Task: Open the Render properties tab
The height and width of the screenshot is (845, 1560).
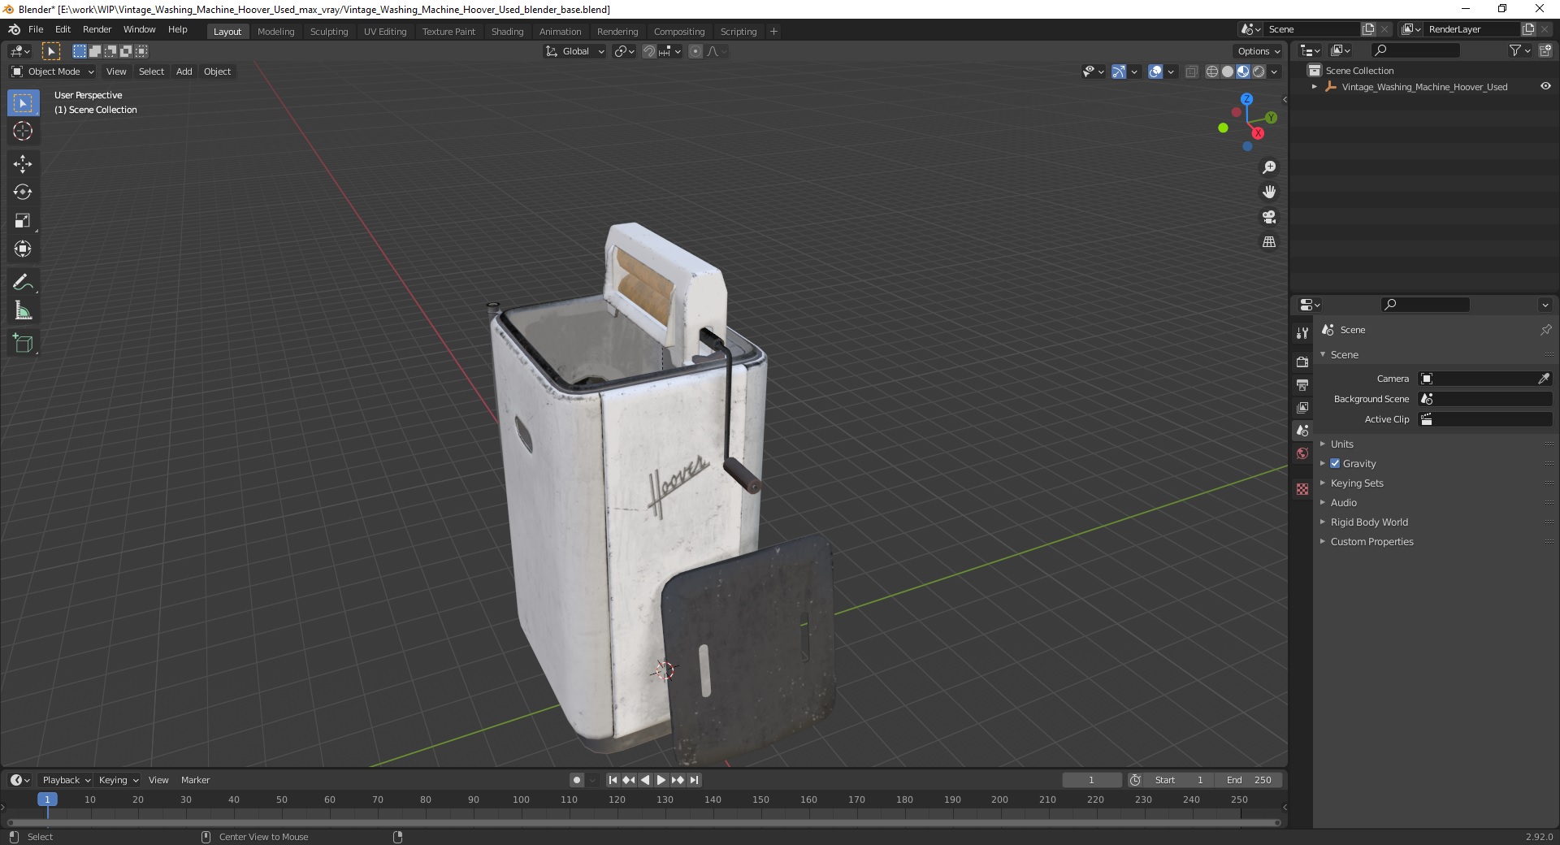Action: click(x=1302, y=362)
